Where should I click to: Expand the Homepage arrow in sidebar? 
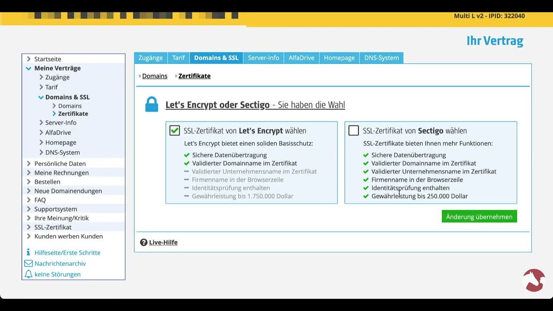pyautogui.click(x=41, y=143)
